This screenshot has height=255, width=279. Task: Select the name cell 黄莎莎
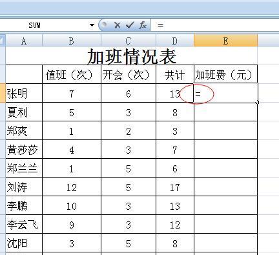tap(24, 149)
